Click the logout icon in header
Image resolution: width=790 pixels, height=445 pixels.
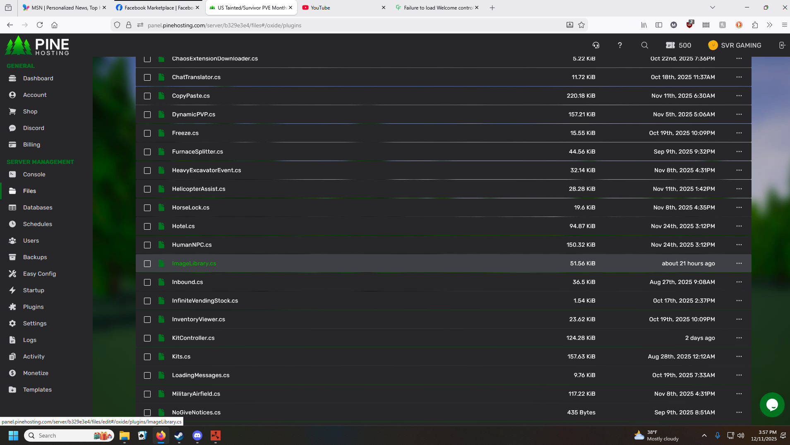782,45
